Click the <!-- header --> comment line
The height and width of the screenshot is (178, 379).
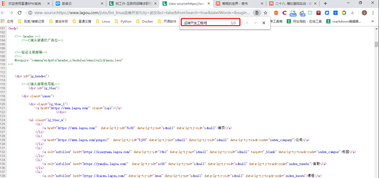[28, 36]
